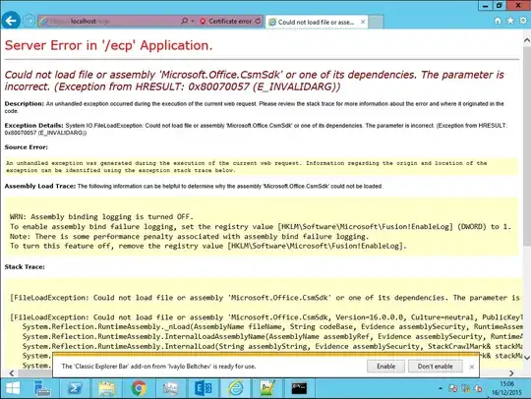Click the 'Exception Details:' label
This screenshot has height=399, width=531.
[x=33, y=125]
